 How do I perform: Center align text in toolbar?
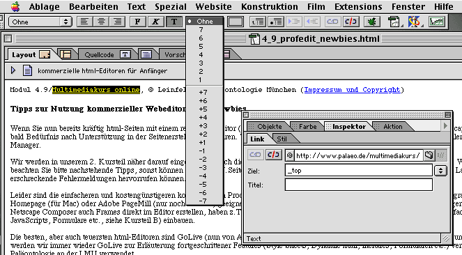(101, 22)
